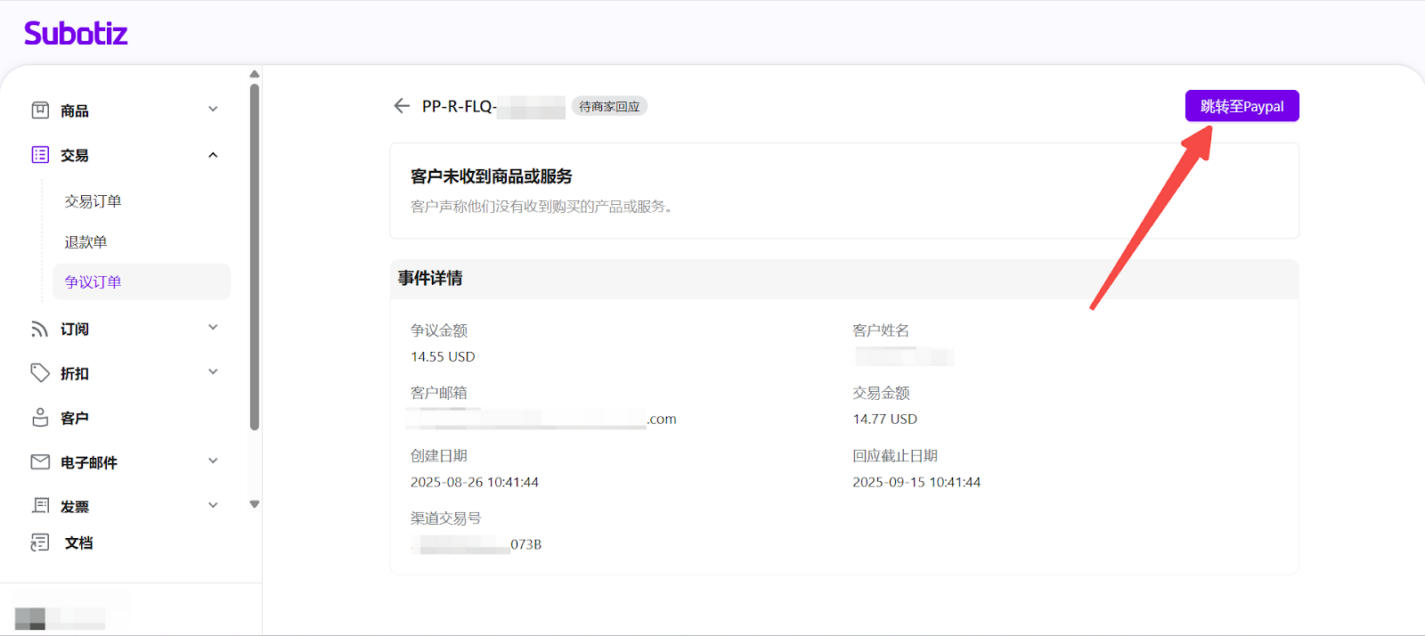Click the 交易 transactions list icon
Viewport: 1425px width, 636px height.
pyautogui.click(x=40, y=155)
